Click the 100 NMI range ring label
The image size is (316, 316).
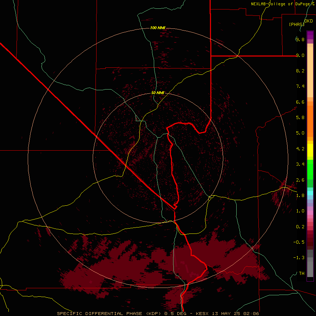(158, 28)
